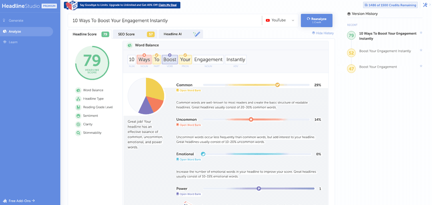The width and height of the screenshot is (432, 205).
Task: Star the 'Boost Your Engagement' version
Action: 421,66
